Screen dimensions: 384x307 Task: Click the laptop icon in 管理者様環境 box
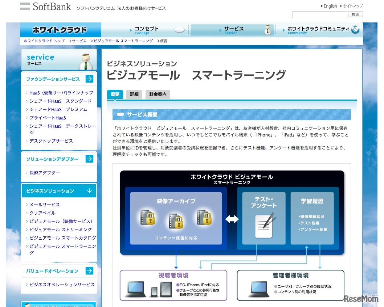coord(260,289)
